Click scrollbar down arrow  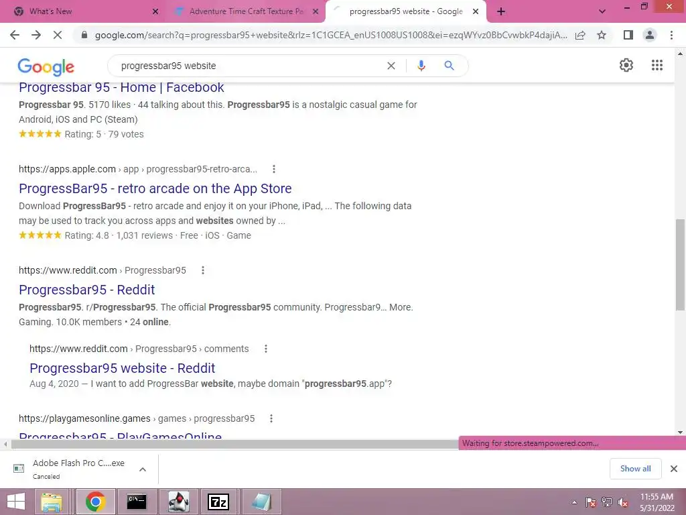point(680,433)
